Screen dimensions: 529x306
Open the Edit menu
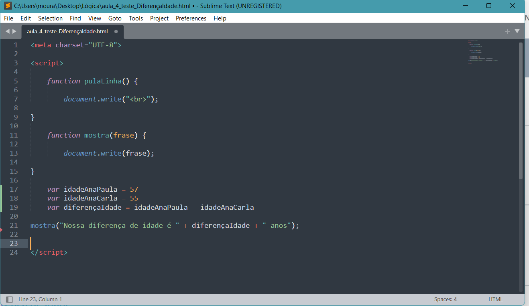coord(26,18)
